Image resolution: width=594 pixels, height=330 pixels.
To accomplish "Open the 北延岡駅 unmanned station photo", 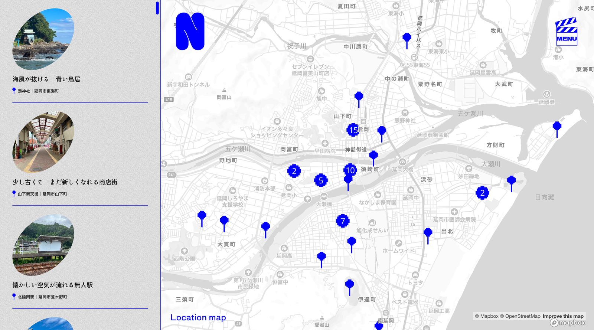I will 43,245.
